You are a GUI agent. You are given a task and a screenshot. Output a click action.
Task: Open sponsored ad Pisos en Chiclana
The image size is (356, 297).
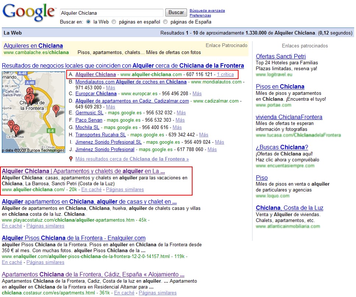pyautogui.click(x=280, y=87)
